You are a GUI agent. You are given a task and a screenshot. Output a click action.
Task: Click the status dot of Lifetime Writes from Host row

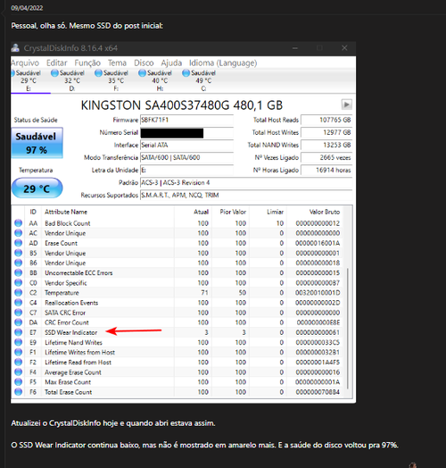click(x=18, y=352)
